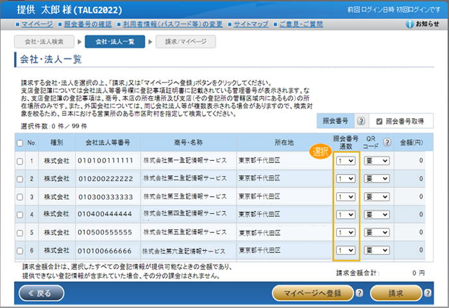Click the お知らせ info icon

point(411,24)
